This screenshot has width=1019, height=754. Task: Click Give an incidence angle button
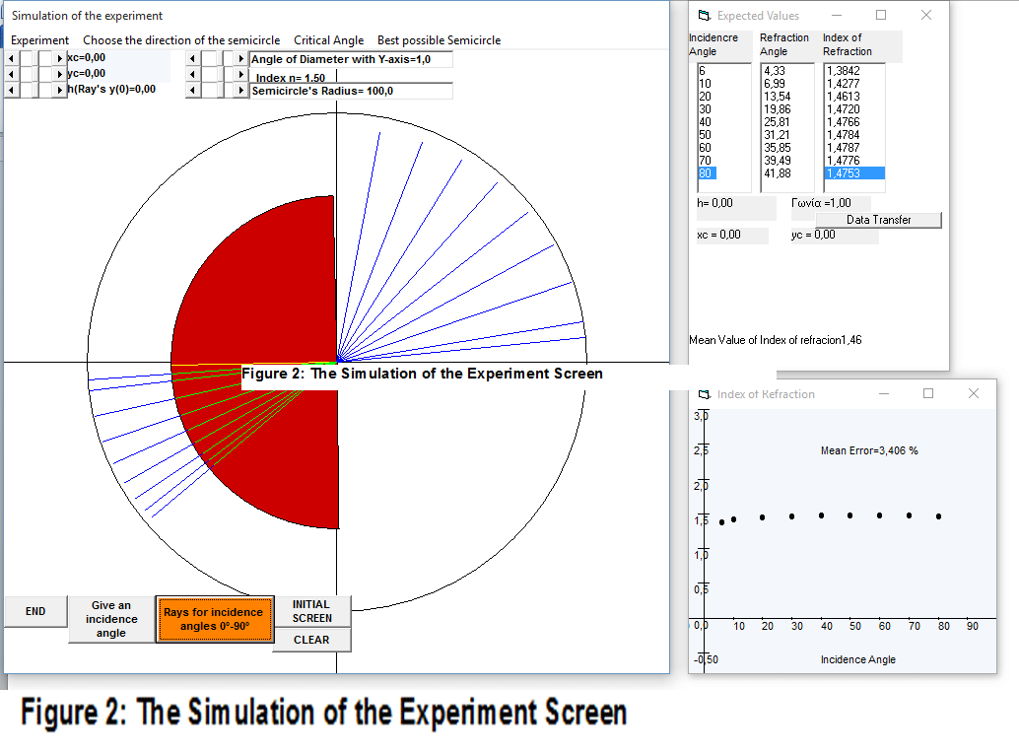click(111, 619)
